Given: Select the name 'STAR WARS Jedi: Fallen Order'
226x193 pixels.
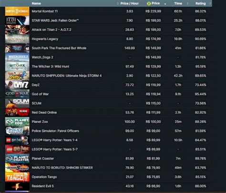Looking at the screenshot, I should (55, 20).
